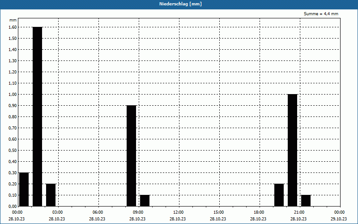Click the 1,60 y-axis value
The image size is (358, 224).
point(13,27)
